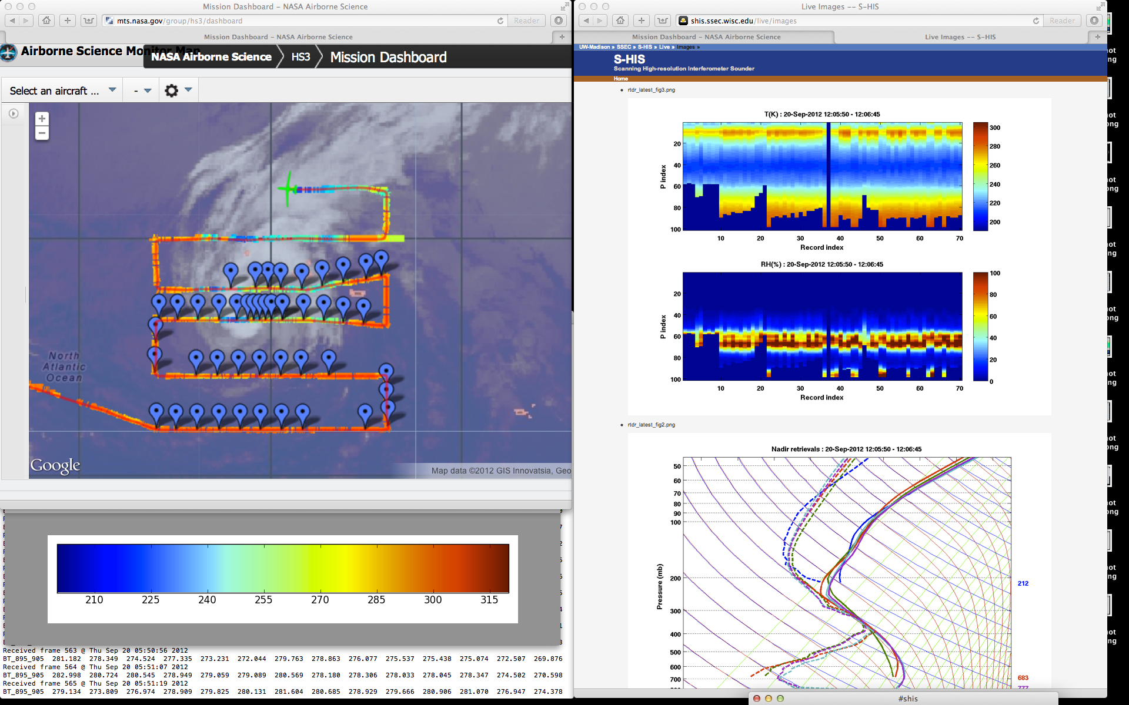Open the dash selector dropdown
This screenshot has width=1129, height=705.
[x=142, y=90]
